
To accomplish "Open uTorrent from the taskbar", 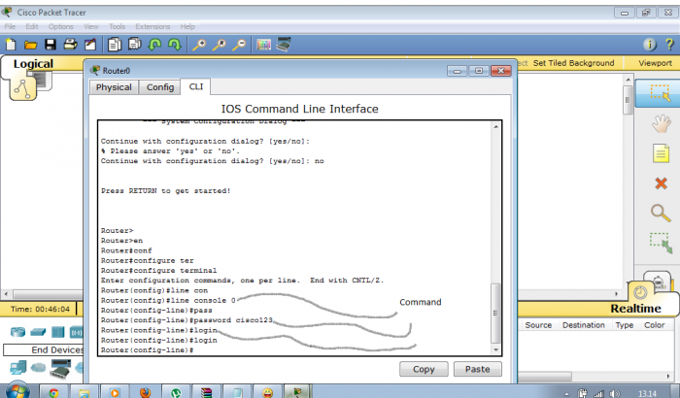I will pos(176,393).
